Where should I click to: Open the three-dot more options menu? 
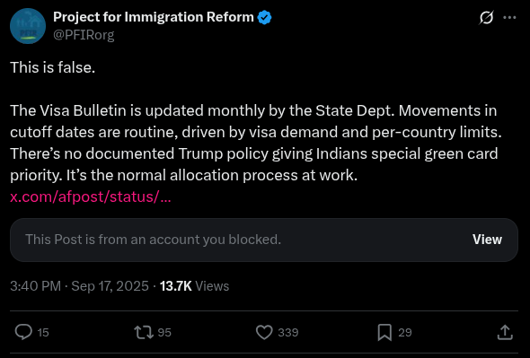[x=509, y=18]
